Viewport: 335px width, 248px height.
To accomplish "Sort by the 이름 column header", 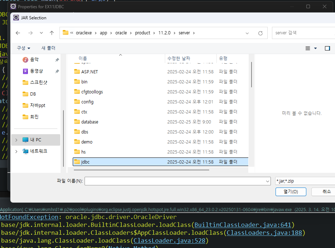I will (83, 58).
